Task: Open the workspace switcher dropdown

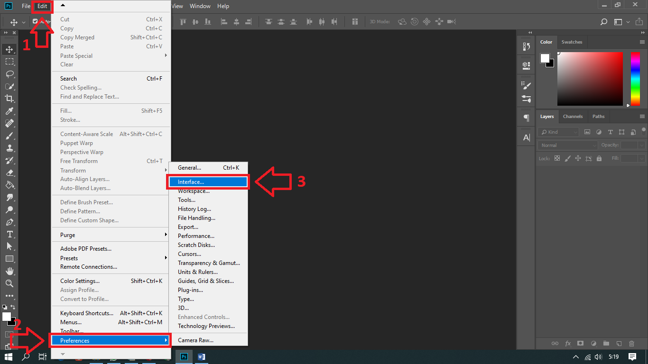Action: point(621,22)
